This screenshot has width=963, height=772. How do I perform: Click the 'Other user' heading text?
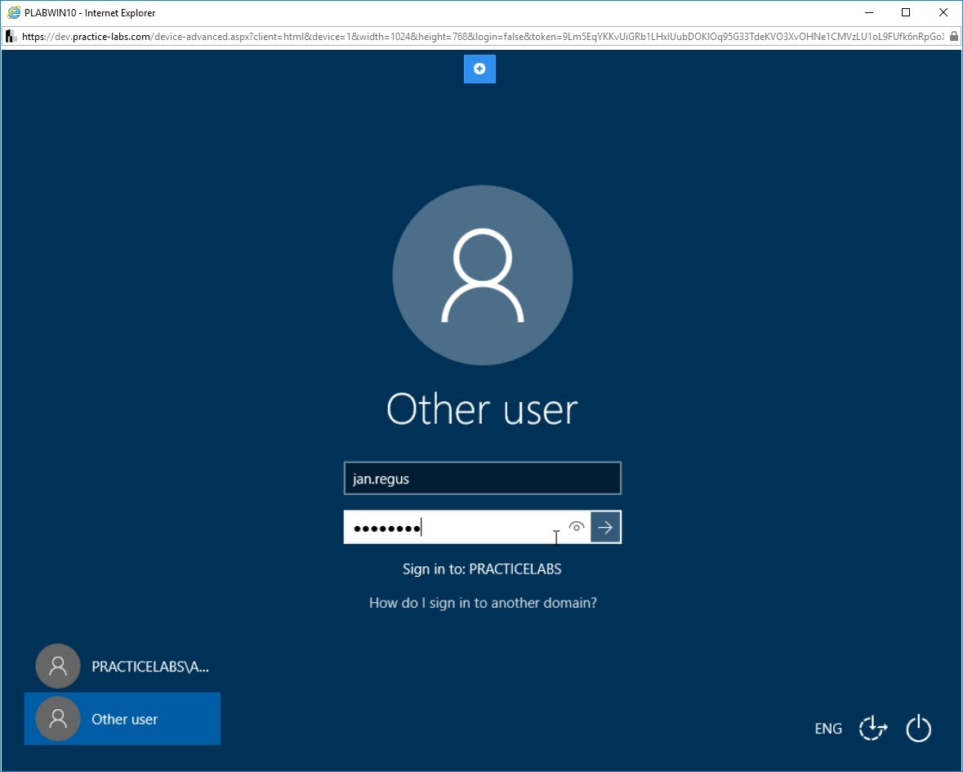(x=482, y=409)
